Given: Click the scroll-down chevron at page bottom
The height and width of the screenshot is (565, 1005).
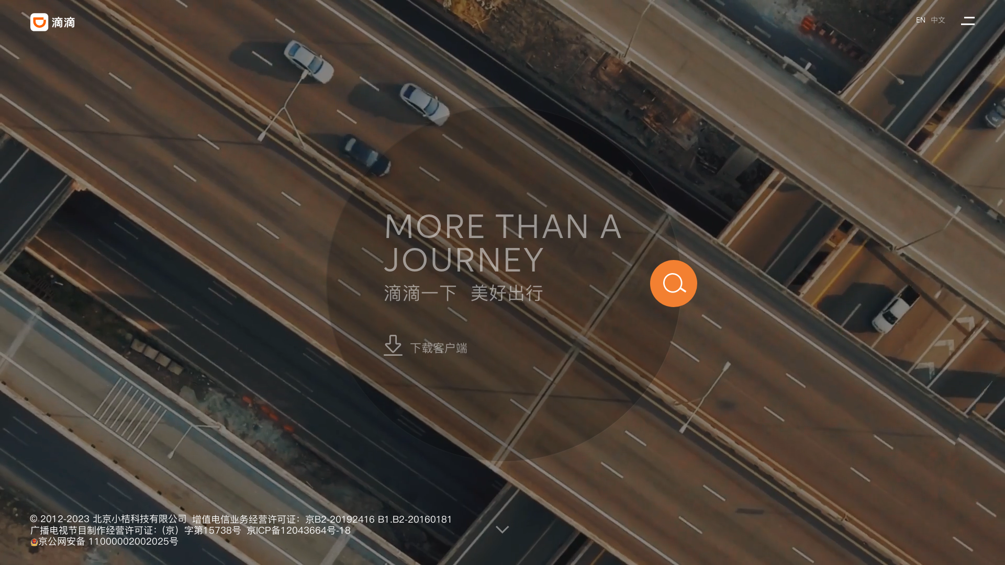Looking at the screenshot, I should 502,530.
